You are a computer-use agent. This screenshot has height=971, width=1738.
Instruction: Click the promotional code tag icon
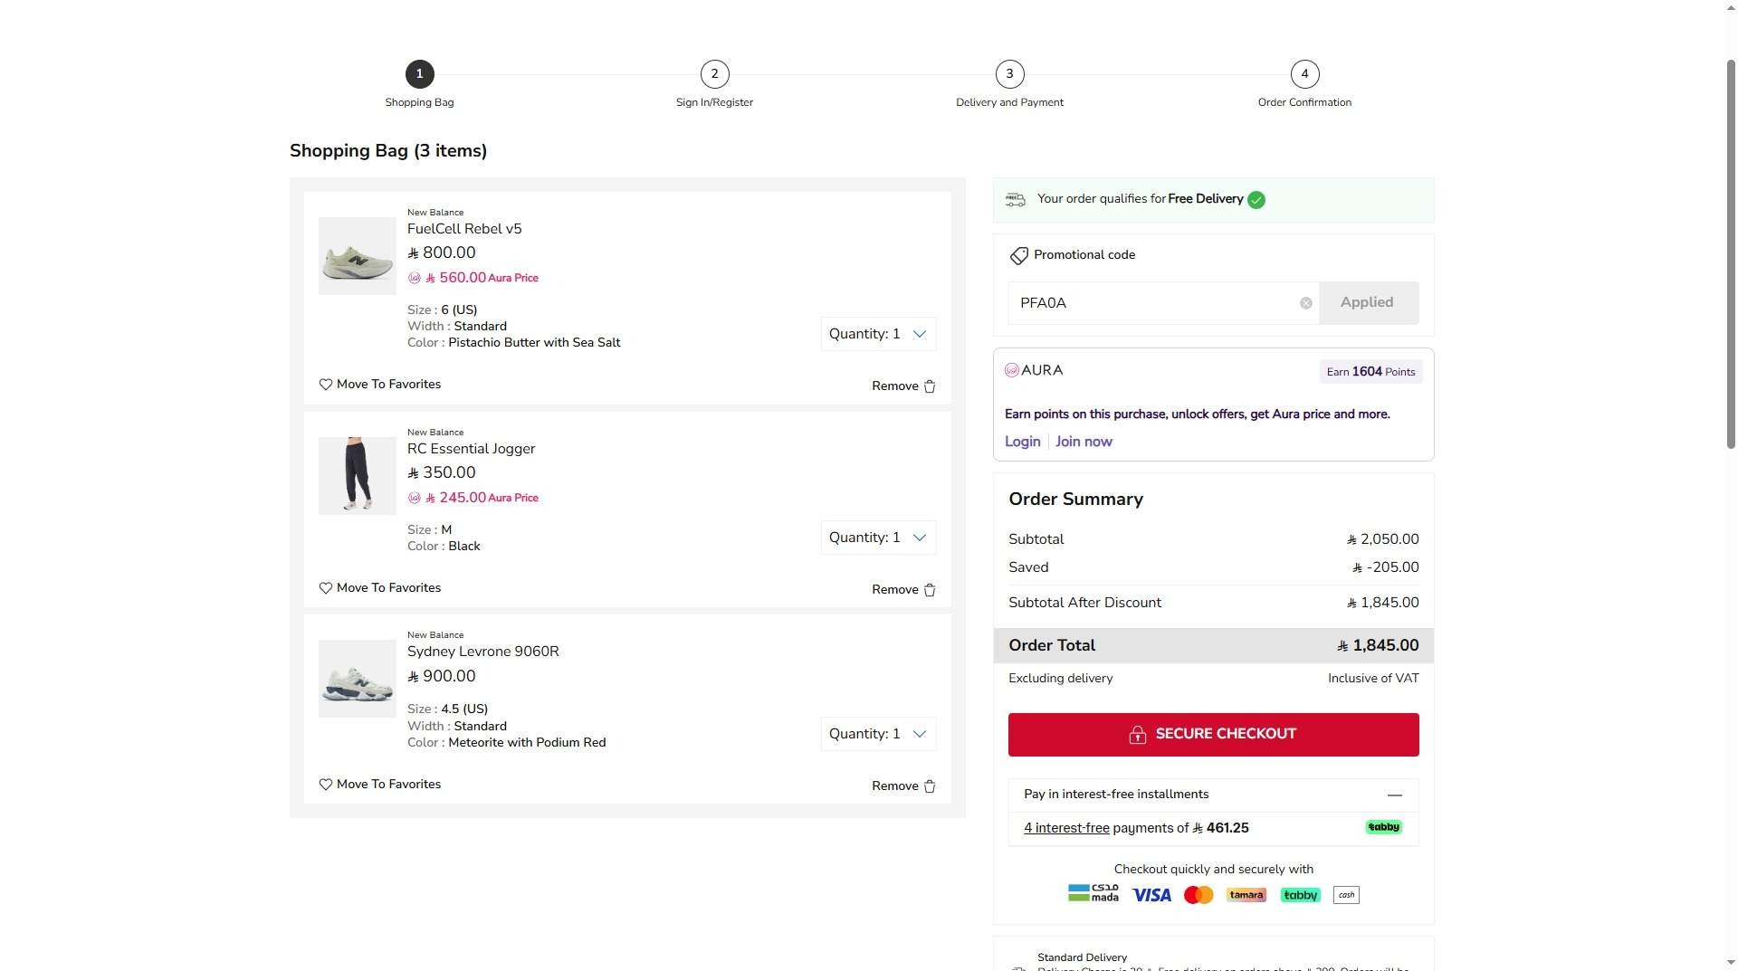(1019, 256)
